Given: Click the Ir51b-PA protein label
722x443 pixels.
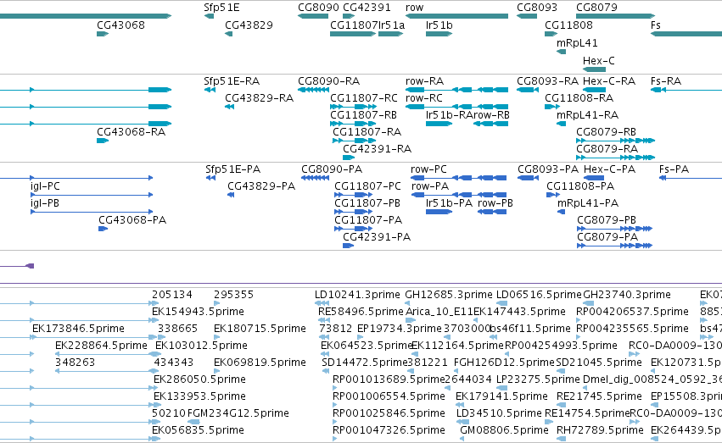Looking at the screenshot, I should click(x=449, y=203).
